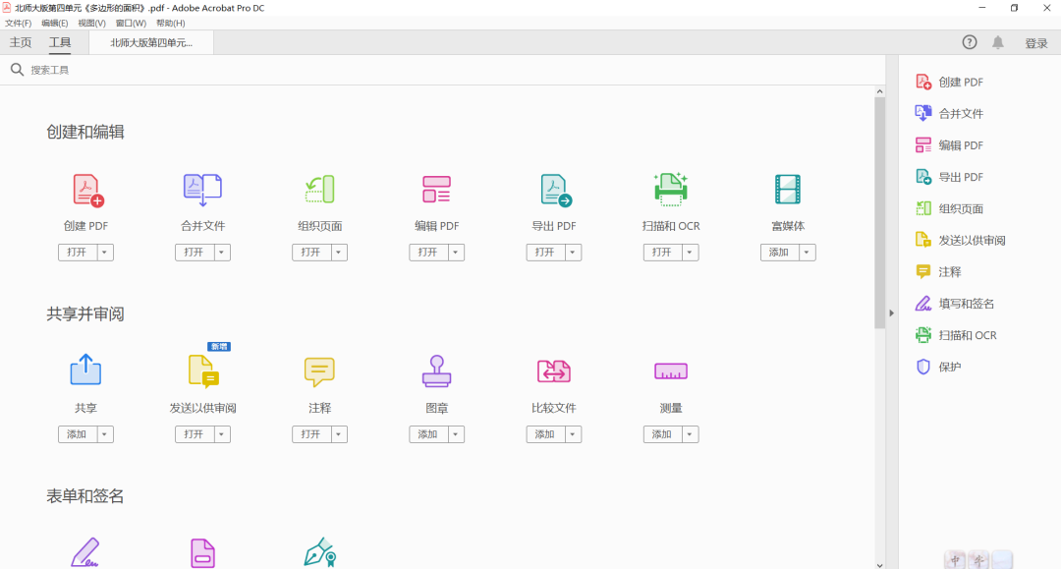Screen dimensions: 1061x569
Task: Expand dropdown arrow next to 导出 PDF 打开
Action: point(573,253)
